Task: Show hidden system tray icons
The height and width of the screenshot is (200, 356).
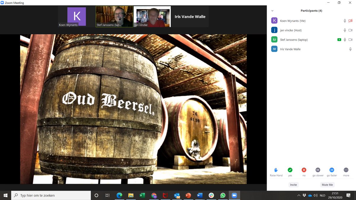Action: click(299, 195)
